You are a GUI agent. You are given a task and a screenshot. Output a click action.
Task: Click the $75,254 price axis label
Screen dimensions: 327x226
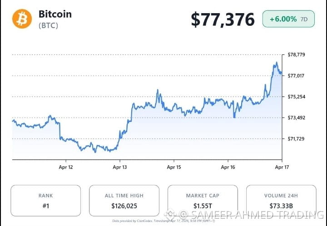click(x=296, y=96)
